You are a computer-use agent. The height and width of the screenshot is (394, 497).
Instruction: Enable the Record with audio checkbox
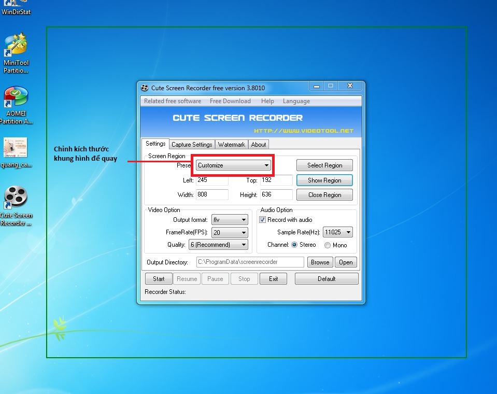(262, 220)
